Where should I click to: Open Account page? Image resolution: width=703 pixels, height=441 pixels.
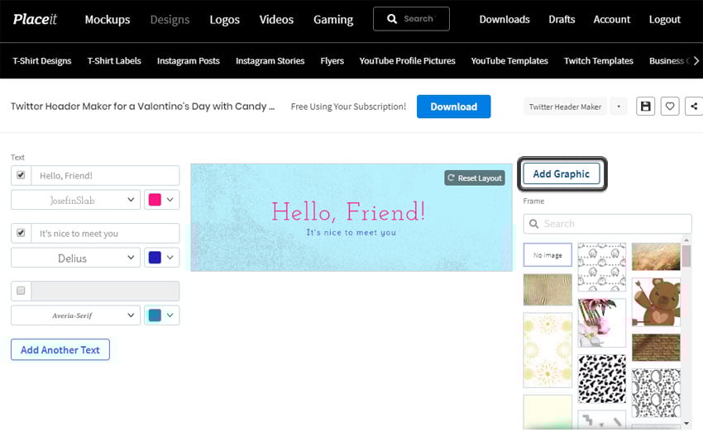click(x=611, y=19)
